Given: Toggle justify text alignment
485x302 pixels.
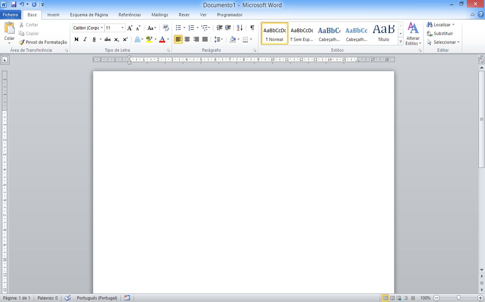Looking at the screenshot, I should (205, 39).
